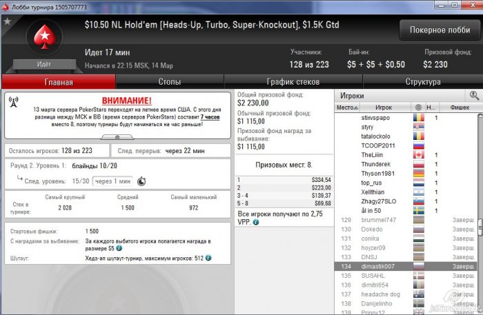Select player stixvspapo in list
Image resolution: width=483 pixels, height=315 pixels.
coord(375,117)
